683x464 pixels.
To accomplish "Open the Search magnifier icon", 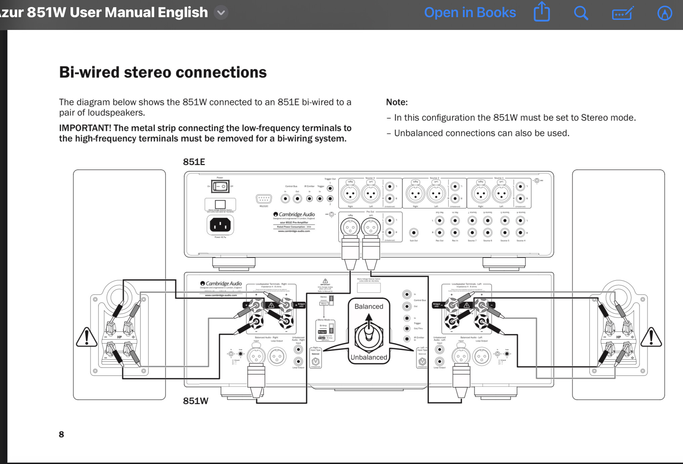I will (x=581, y=13).
